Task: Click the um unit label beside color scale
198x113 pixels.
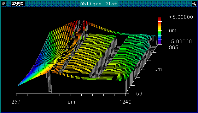Action: click(172, 31)
